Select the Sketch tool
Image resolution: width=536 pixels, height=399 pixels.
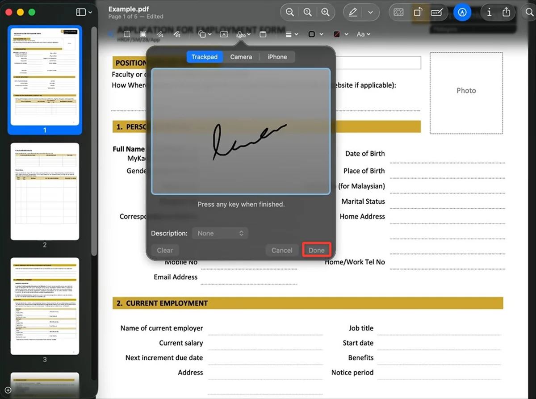(x=159, y=34)
